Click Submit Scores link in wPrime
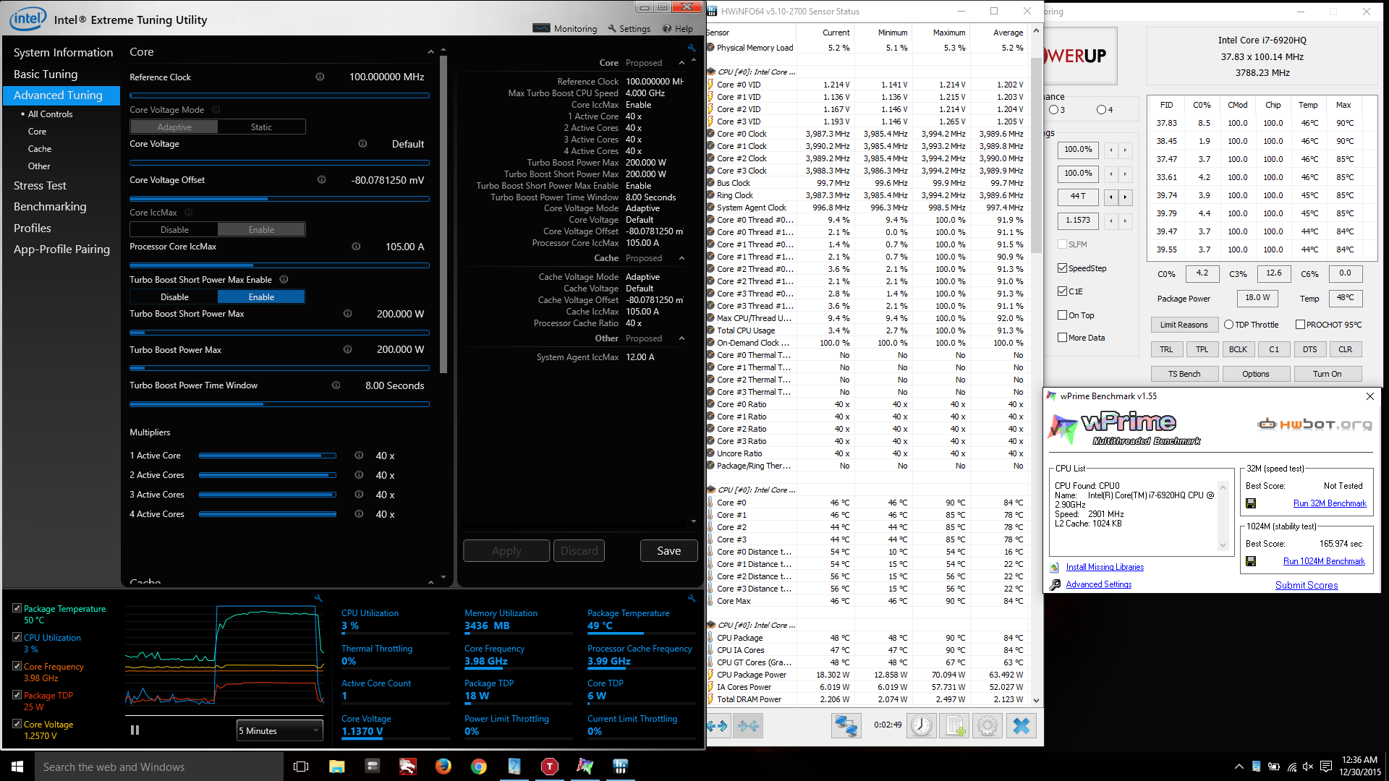The image size is (1389, 781). click(x=1307, y=585)
